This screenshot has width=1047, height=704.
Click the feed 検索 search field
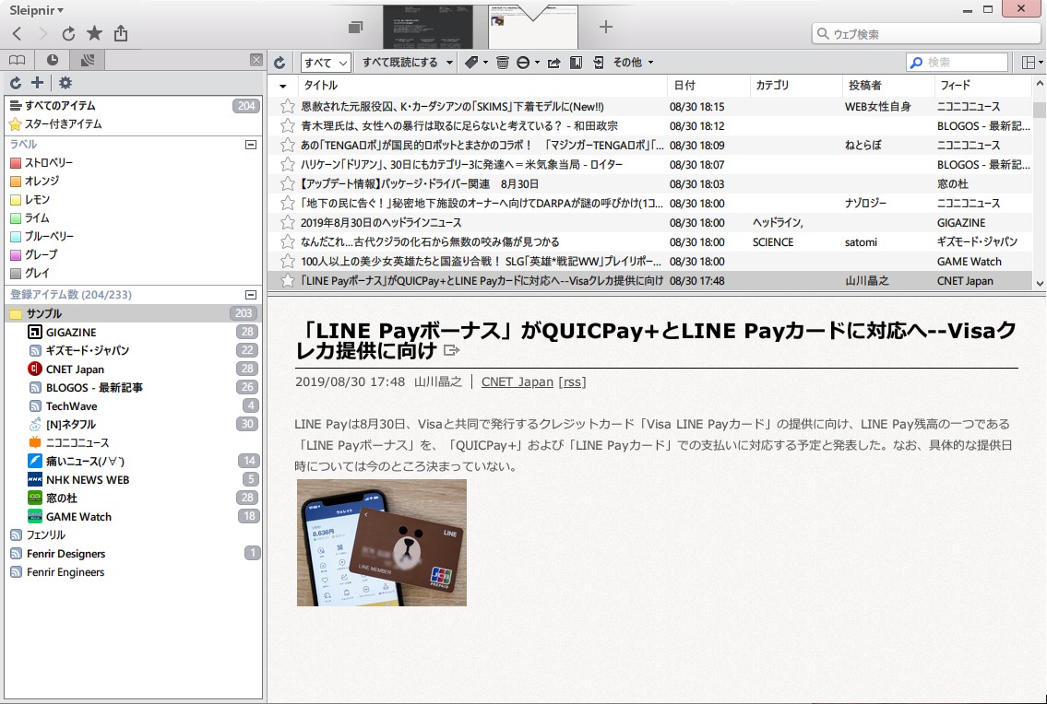(957, 62)
